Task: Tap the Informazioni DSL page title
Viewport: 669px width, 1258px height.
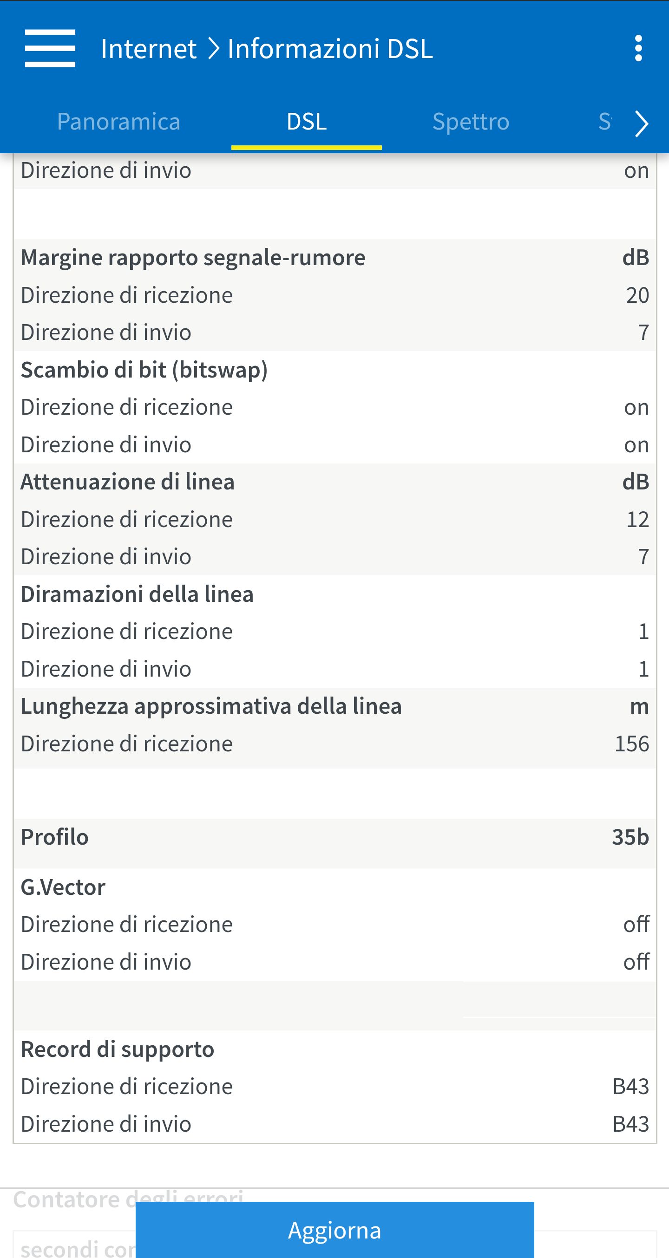Action: click(330, 49)
